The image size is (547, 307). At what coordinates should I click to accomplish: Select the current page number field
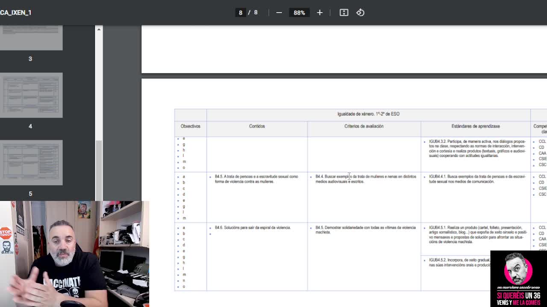click(x=241, y=13)
